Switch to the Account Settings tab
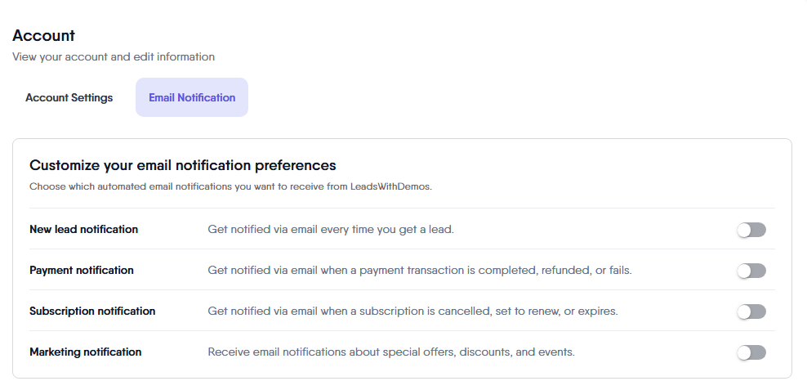 click(69, 97)
